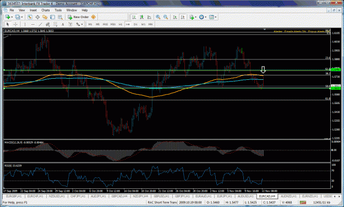The height and width of the screenshot is (207, 344).
Task: Switch timeframe to M30
Action: (113, 24)
